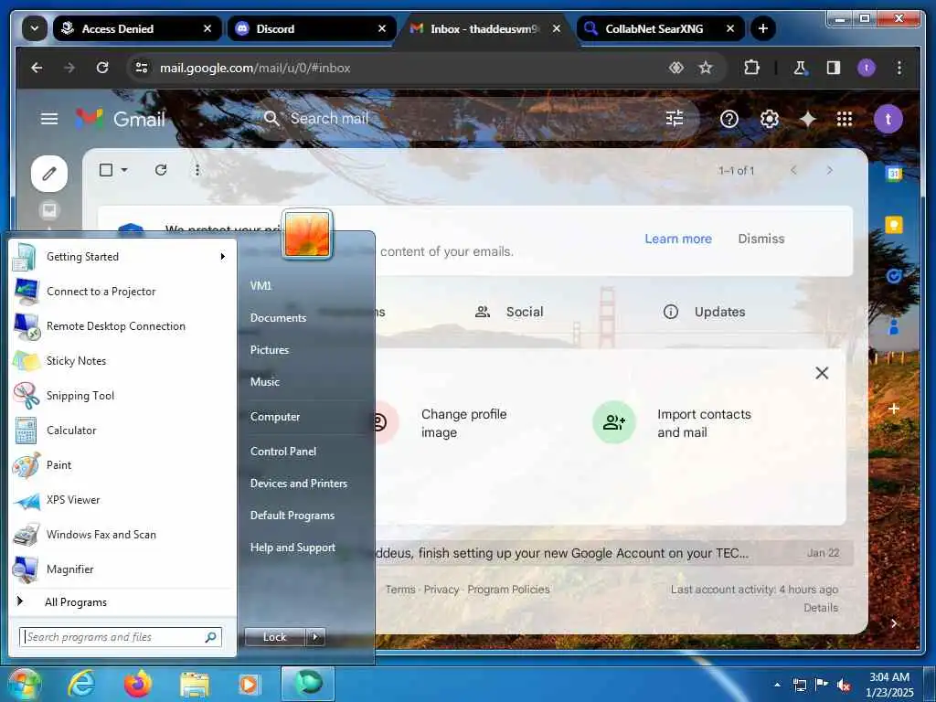Click Get add-ons plus icon in side panel
This screenshot has width=936, height=702.
tap(894, 409)
